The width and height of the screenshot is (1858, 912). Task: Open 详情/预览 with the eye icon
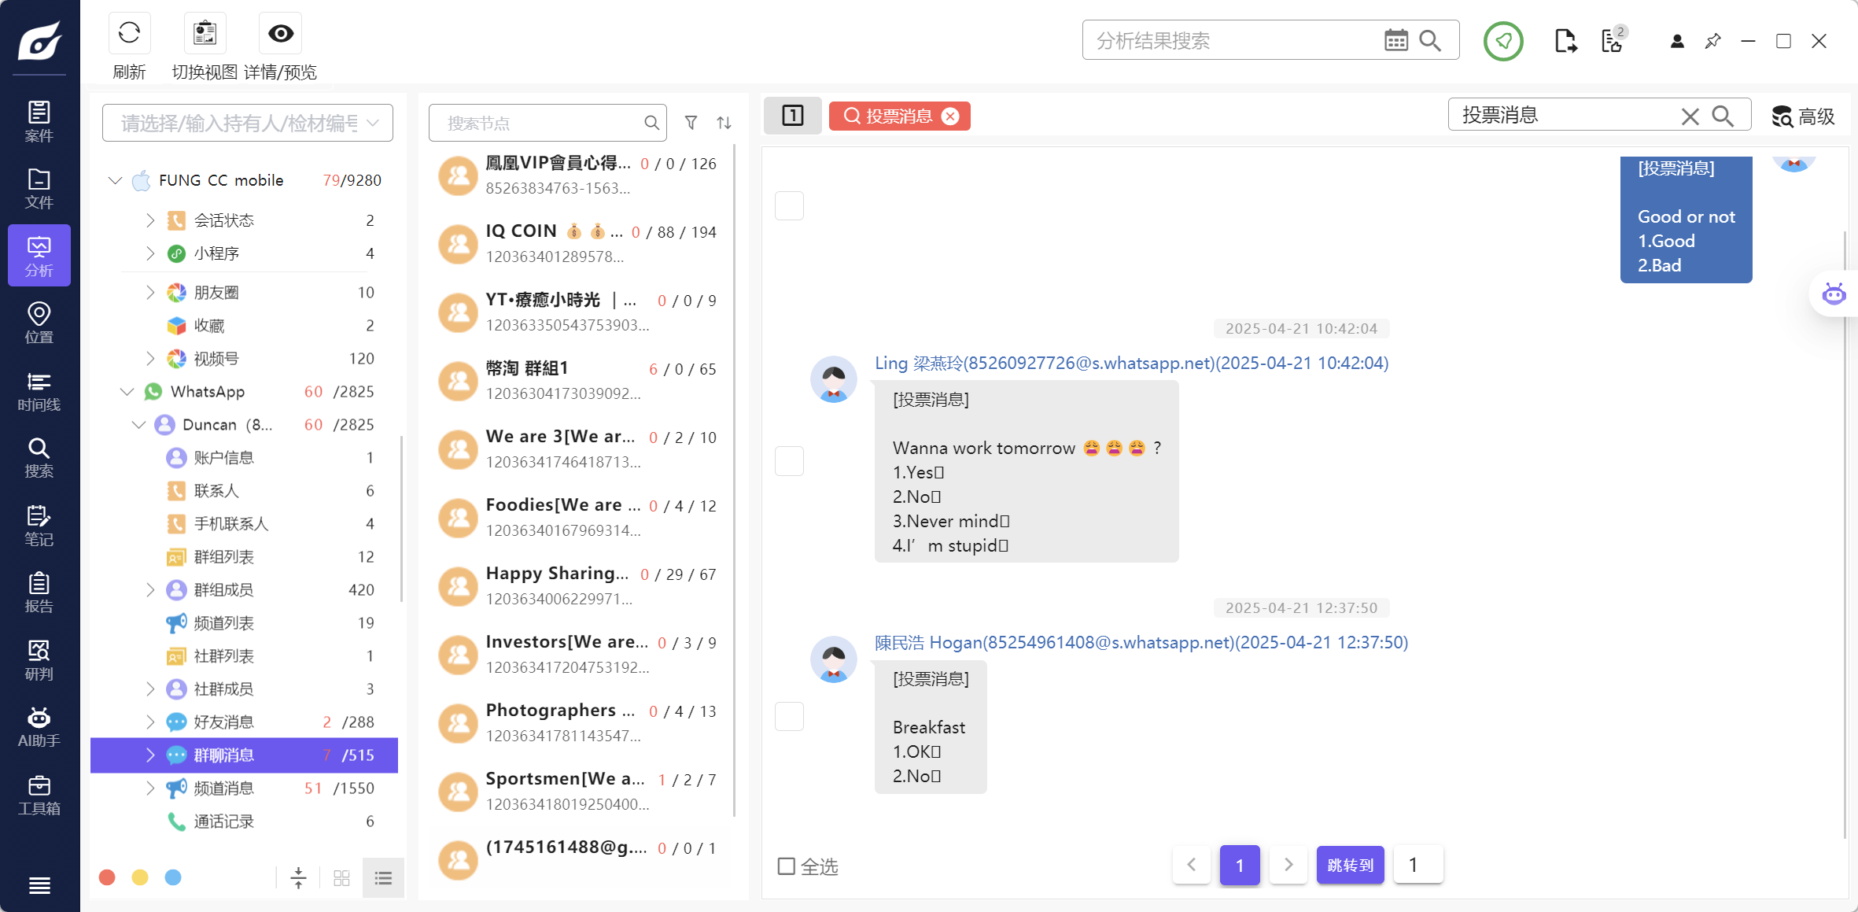279,33
